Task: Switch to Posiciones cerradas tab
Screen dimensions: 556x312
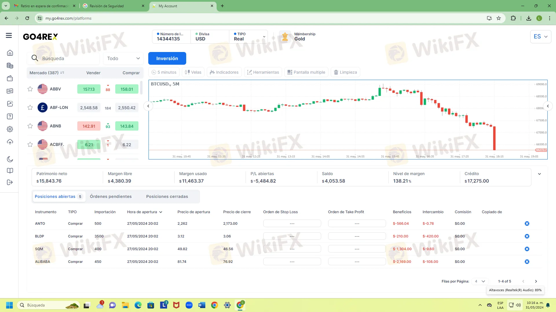Action: 167,196
